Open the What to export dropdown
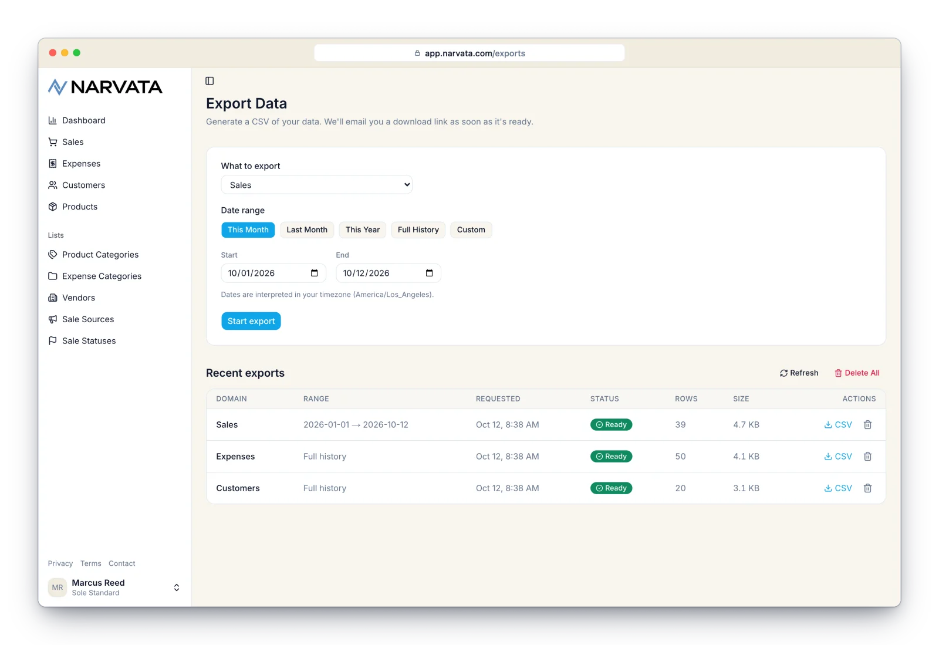The width and height of the screenshot is (939, 645). pos(316,185)
